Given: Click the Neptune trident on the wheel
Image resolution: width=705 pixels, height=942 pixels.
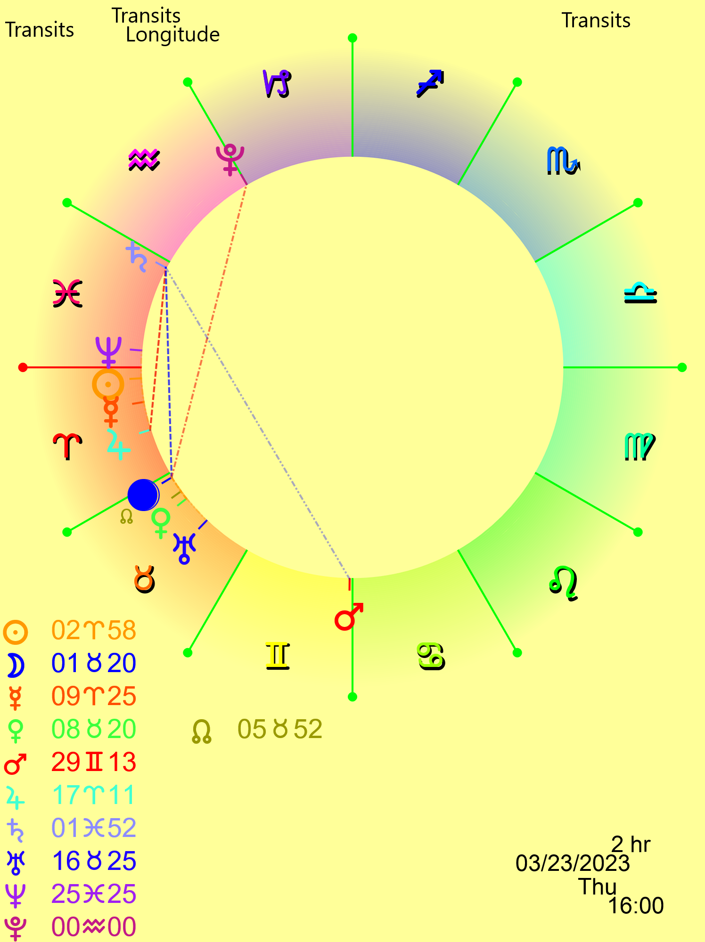Looking at the screenshot, I should coord(109,351).
